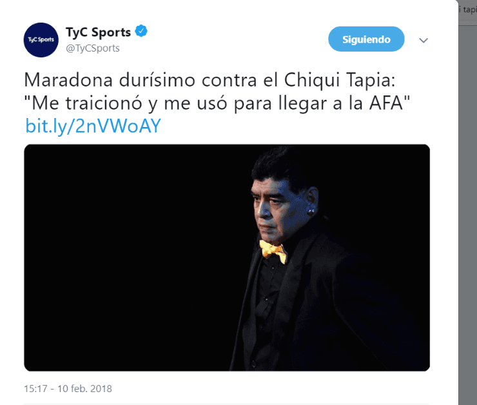Screen dimensions: 477x405
Task: Expand the tweet options chevron beside Siguiendo
Action: 423,40
